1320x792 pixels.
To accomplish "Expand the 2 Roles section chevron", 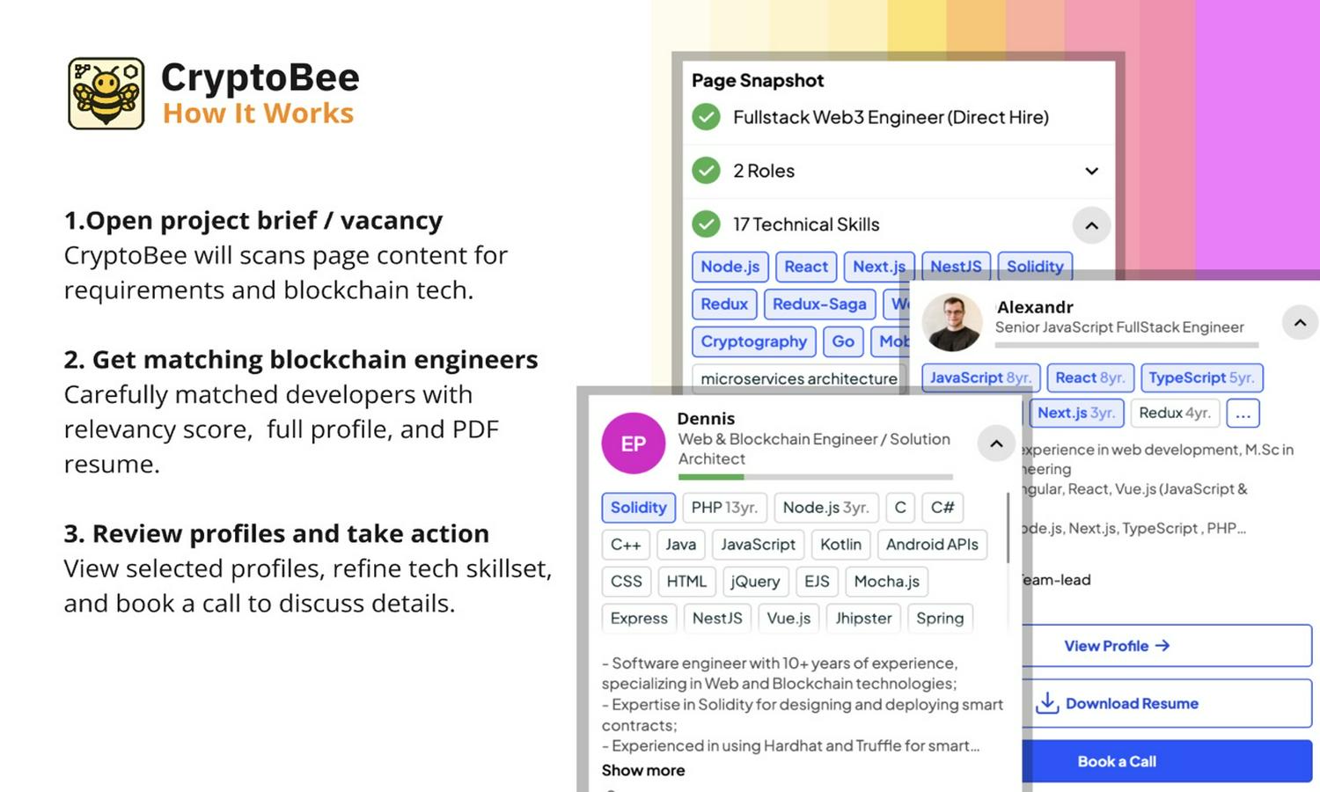I will (1091, 171).
